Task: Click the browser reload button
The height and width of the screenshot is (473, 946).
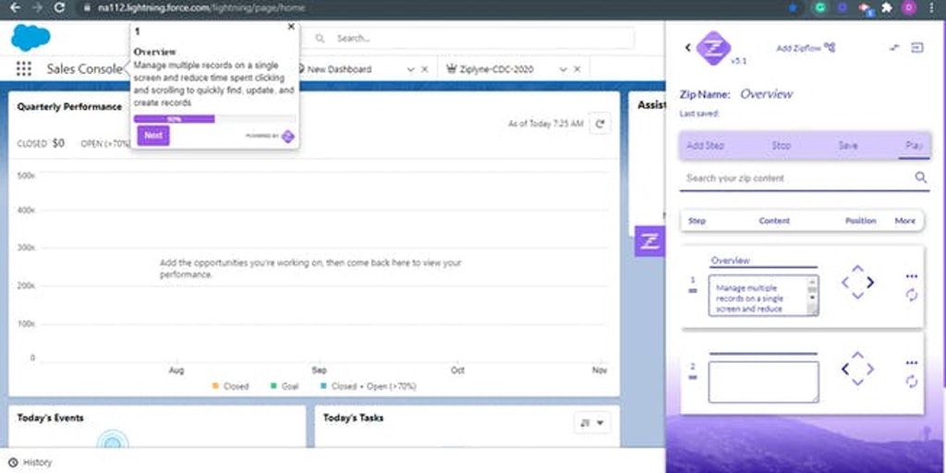Action: tap(59, 7)
